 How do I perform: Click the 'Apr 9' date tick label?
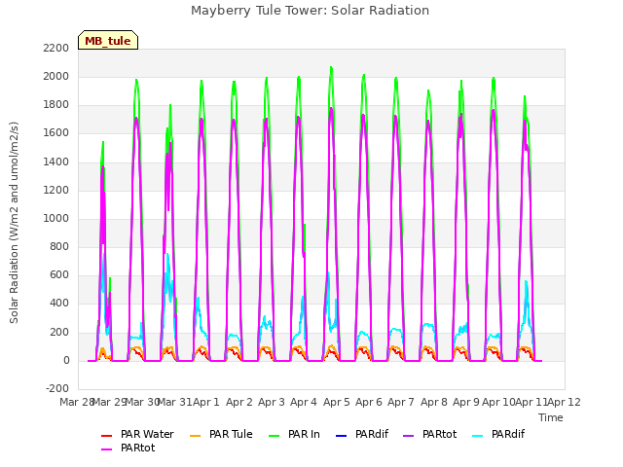466,402
